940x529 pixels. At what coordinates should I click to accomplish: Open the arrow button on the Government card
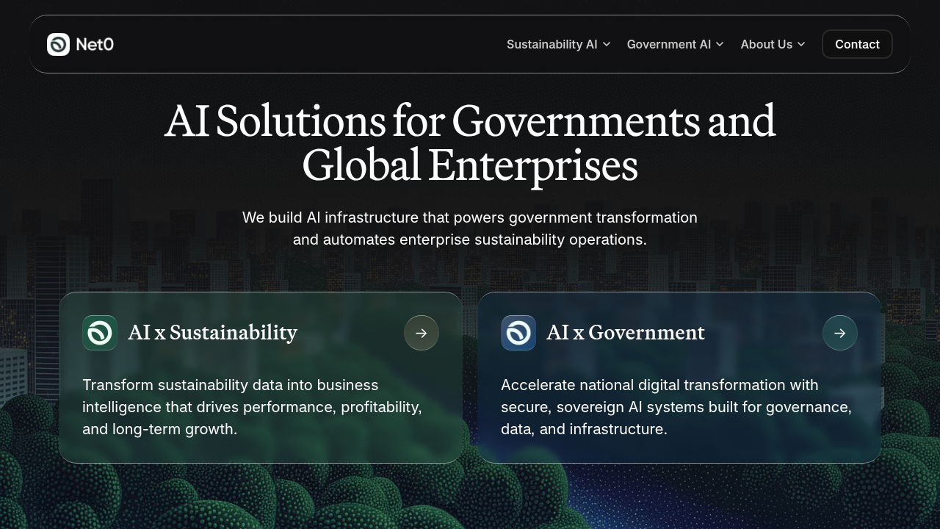pos(840,333)
